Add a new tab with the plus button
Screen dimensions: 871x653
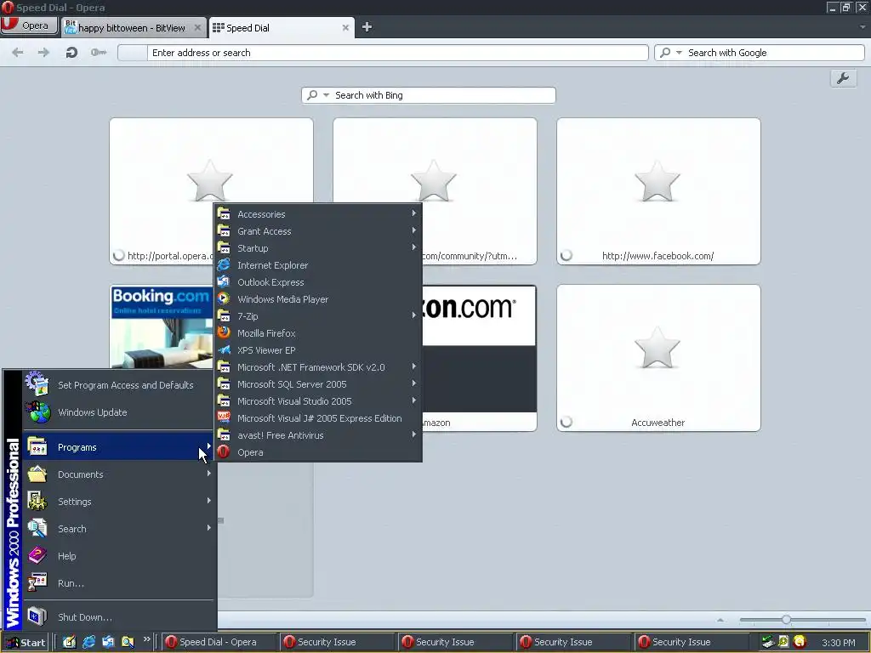367,27
